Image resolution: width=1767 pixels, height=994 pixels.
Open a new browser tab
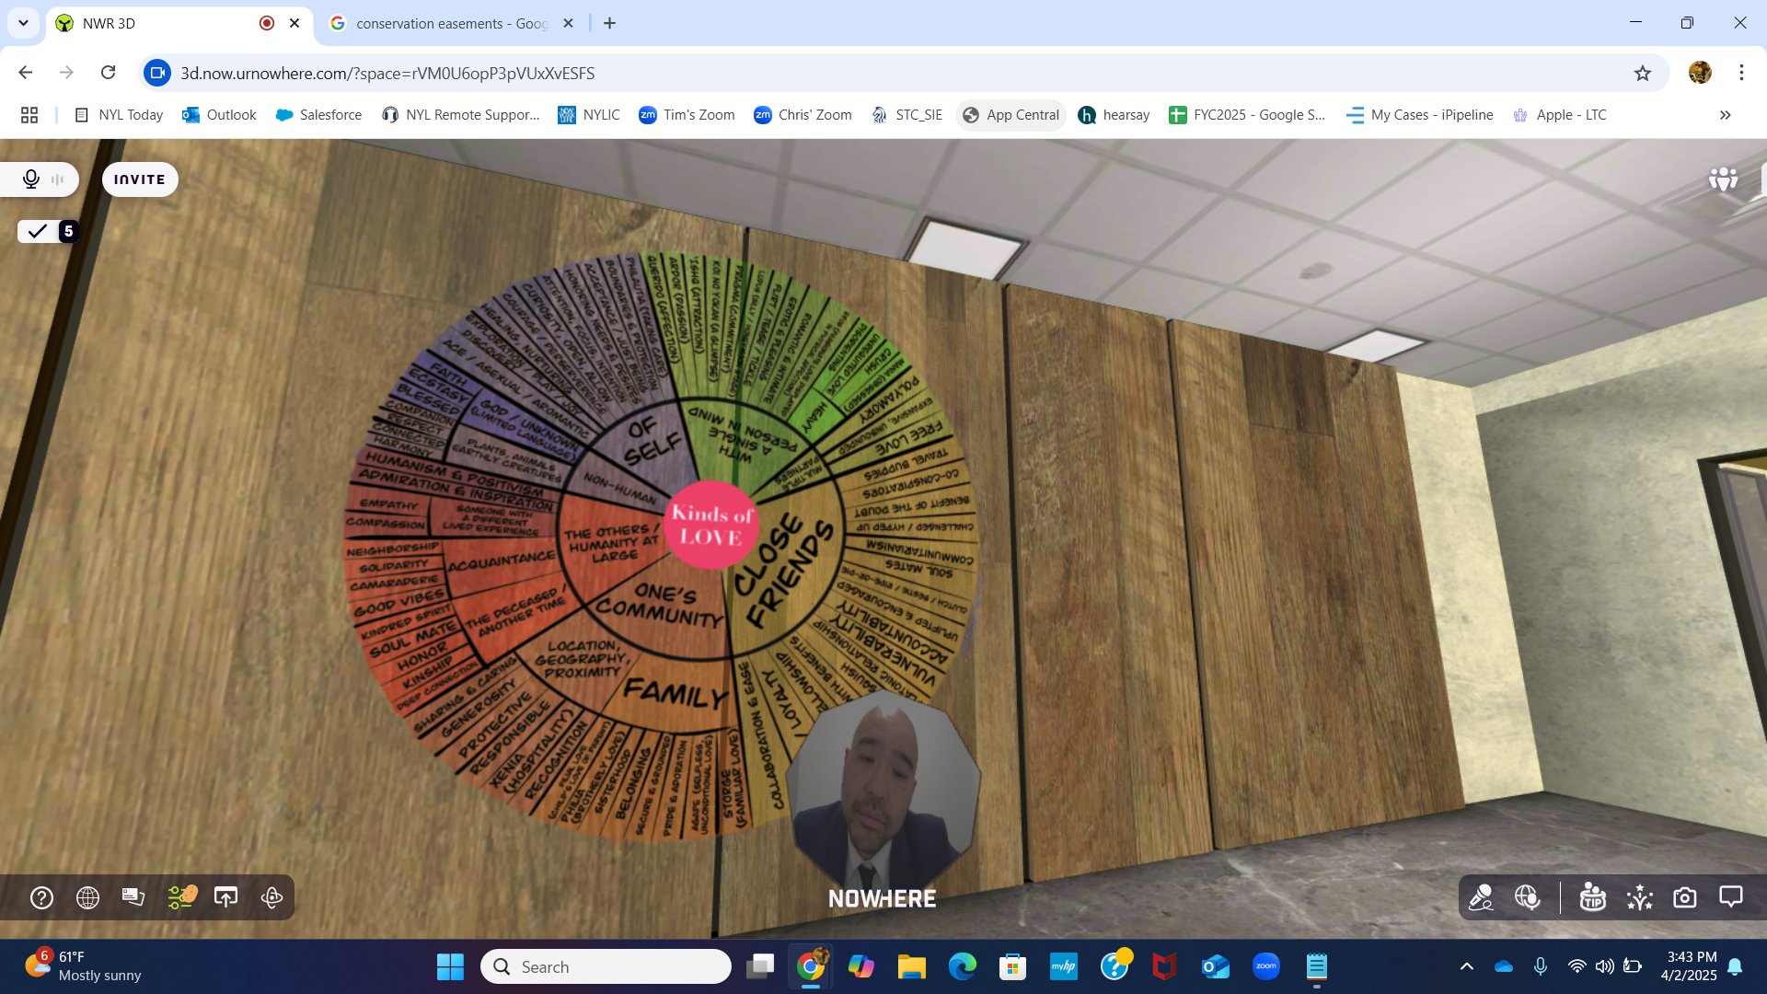click(x=610, y=23)
